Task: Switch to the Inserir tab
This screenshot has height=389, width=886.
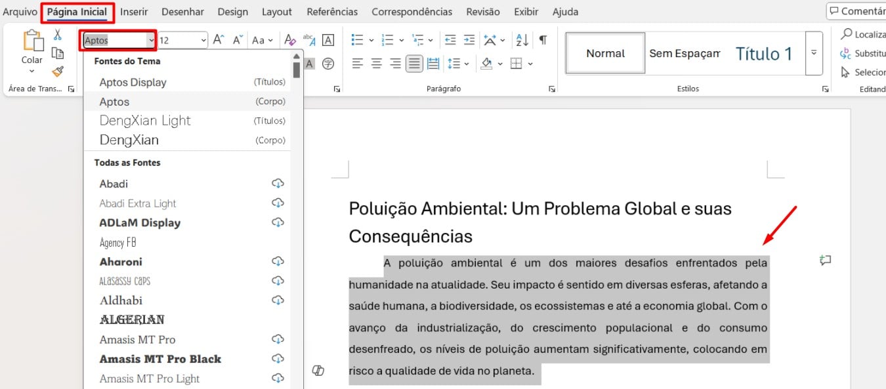Action: (134, 12)
